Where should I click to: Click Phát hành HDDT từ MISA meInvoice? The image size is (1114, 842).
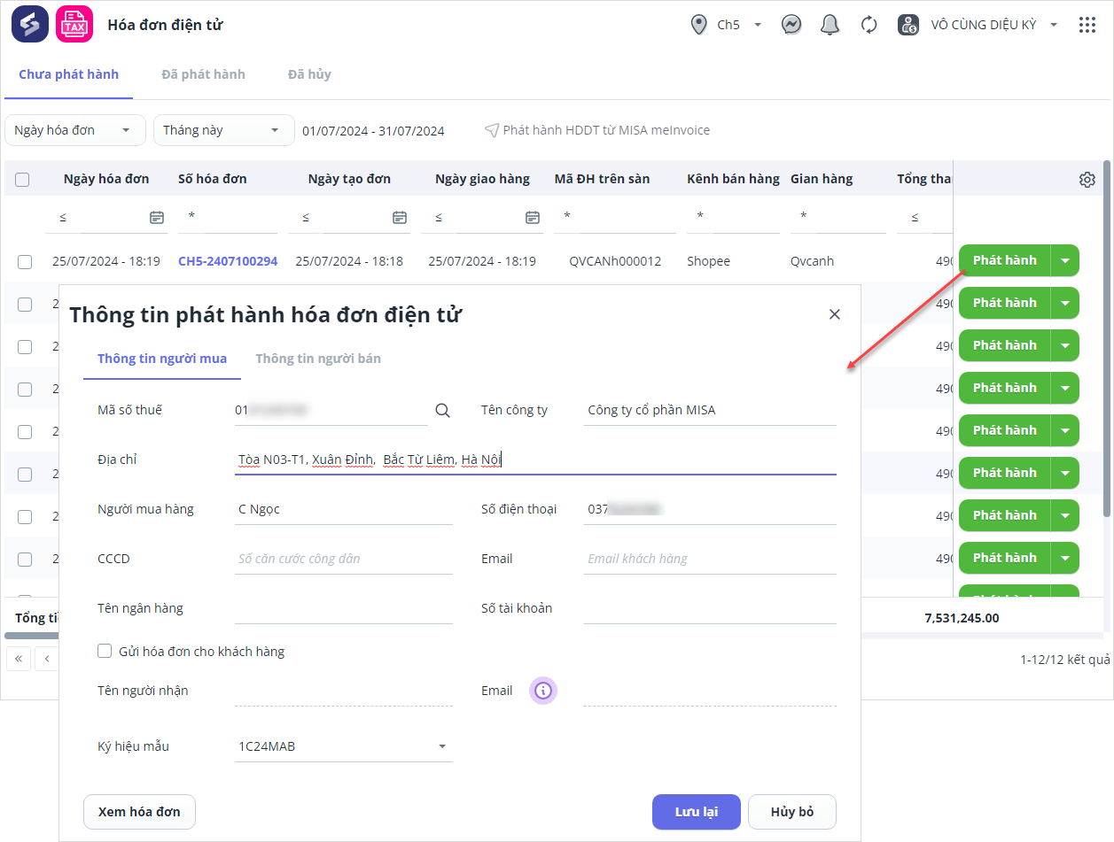click(606, 130)
